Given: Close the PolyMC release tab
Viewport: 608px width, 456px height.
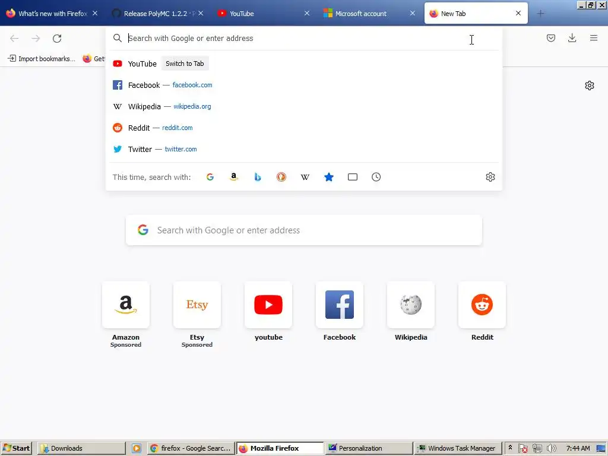Looking at the screenshot, I should tap(201, 13).
